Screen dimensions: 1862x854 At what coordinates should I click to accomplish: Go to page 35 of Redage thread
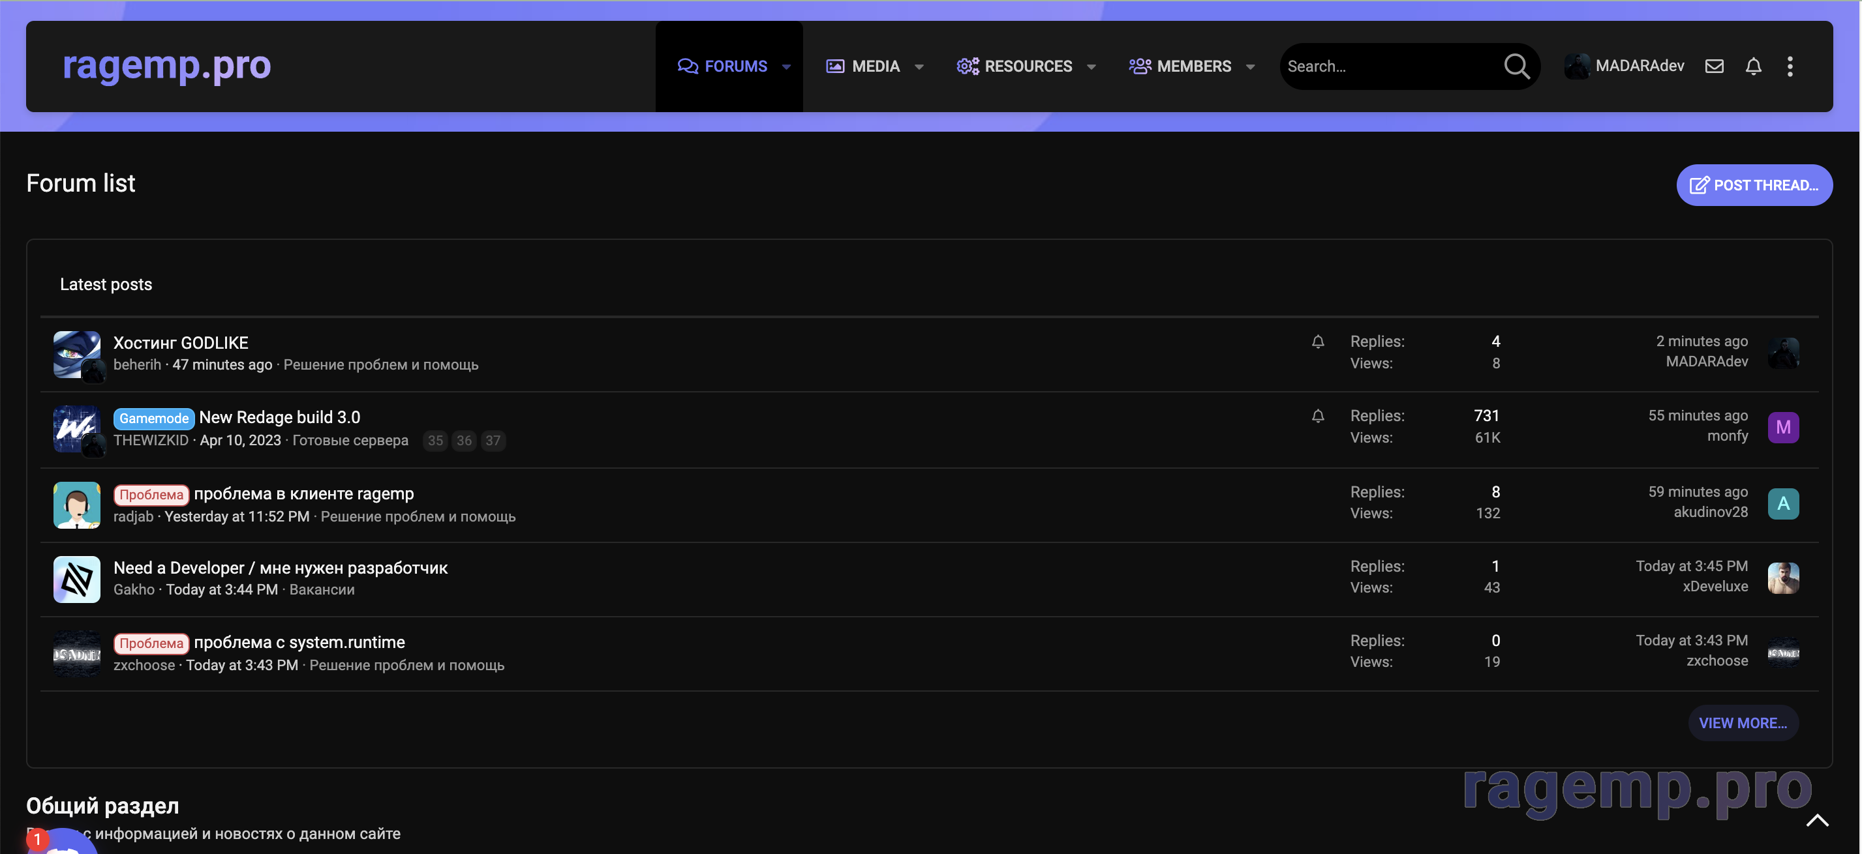point(435,441)
